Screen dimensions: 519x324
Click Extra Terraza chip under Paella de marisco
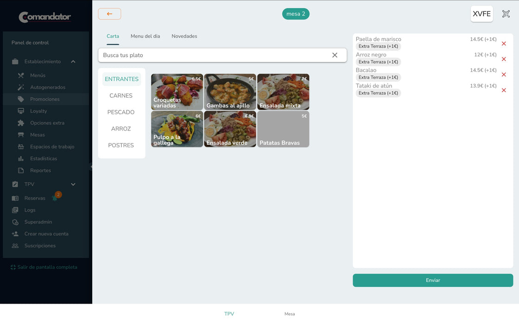point(378,46)
